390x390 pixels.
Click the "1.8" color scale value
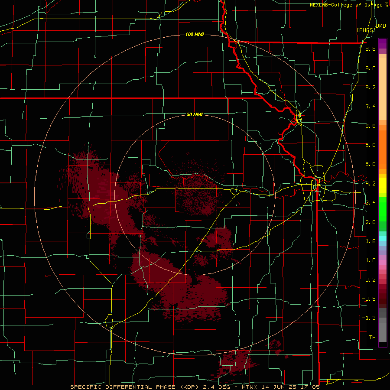(370, 241)
